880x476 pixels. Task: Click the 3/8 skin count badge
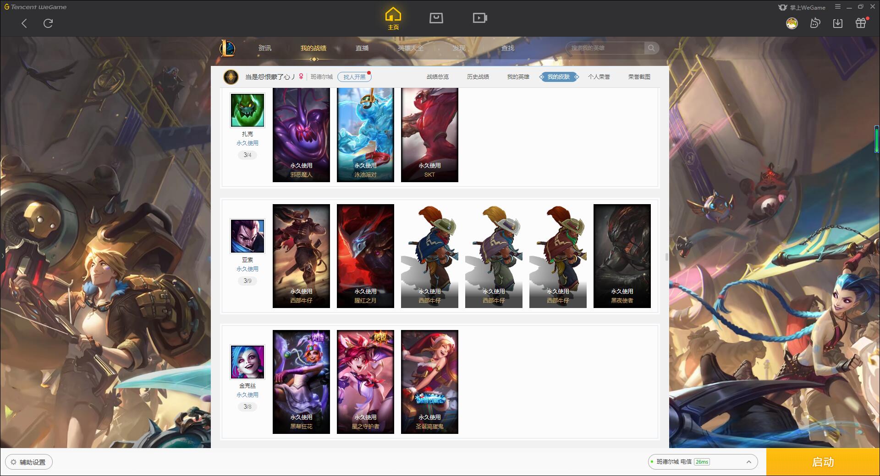point(247,407)
